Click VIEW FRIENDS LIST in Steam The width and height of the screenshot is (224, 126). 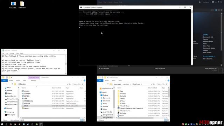point(211,69)
